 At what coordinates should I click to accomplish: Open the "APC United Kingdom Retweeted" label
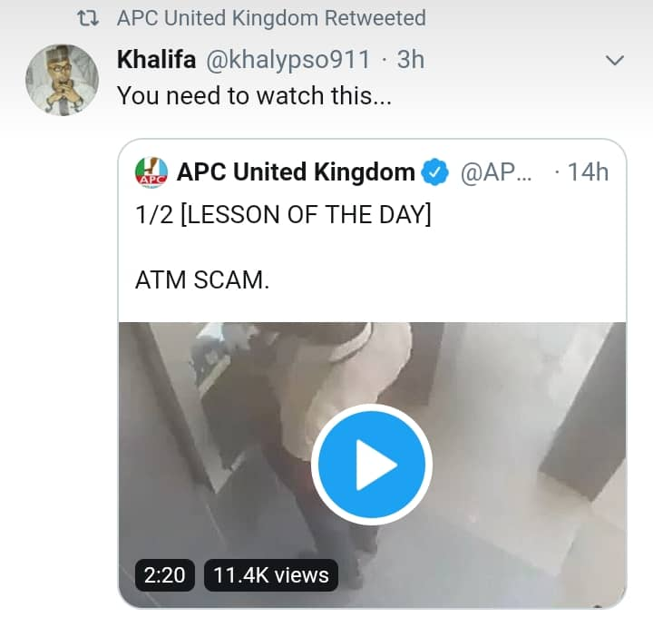271,19
